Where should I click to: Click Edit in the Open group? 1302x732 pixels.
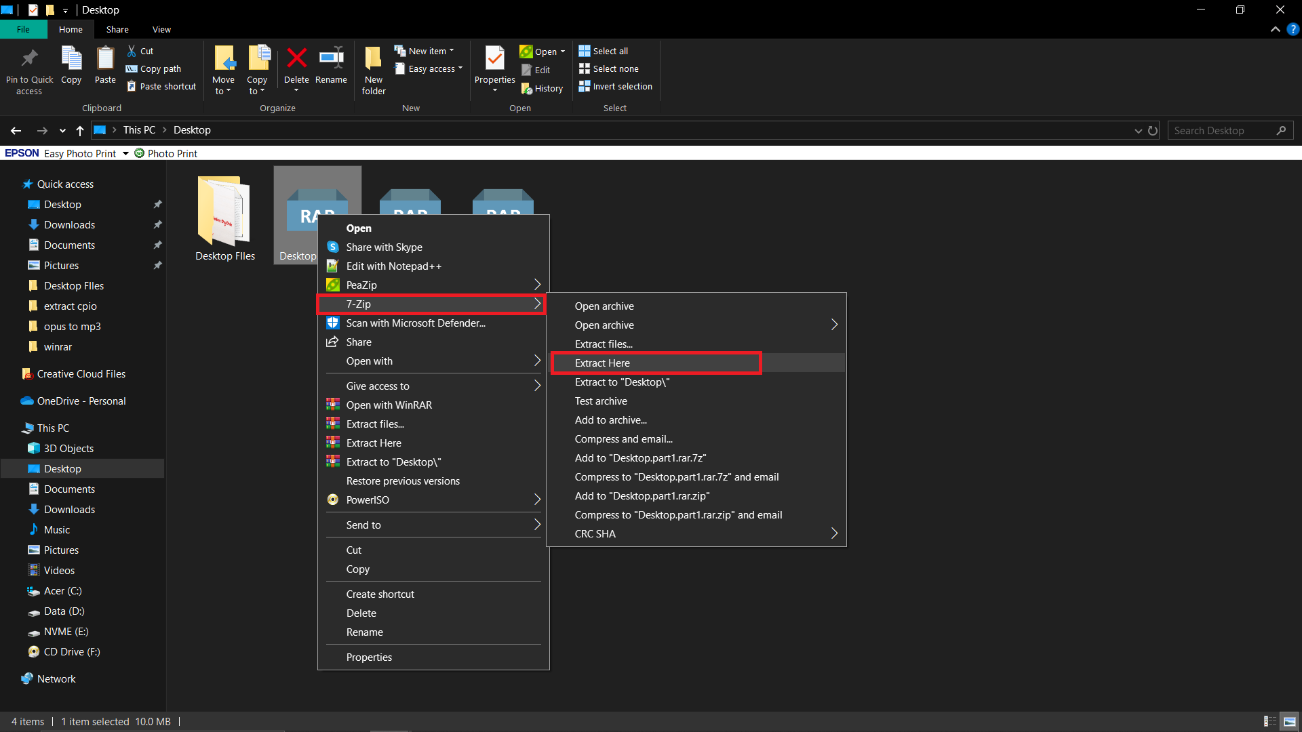(536, 70)
